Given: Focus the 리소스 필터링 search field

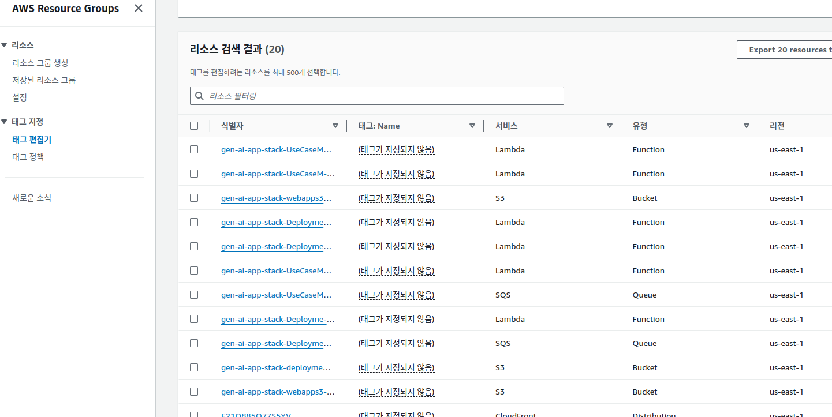Looking at the screenshot, I should click(x=381, y=96).
